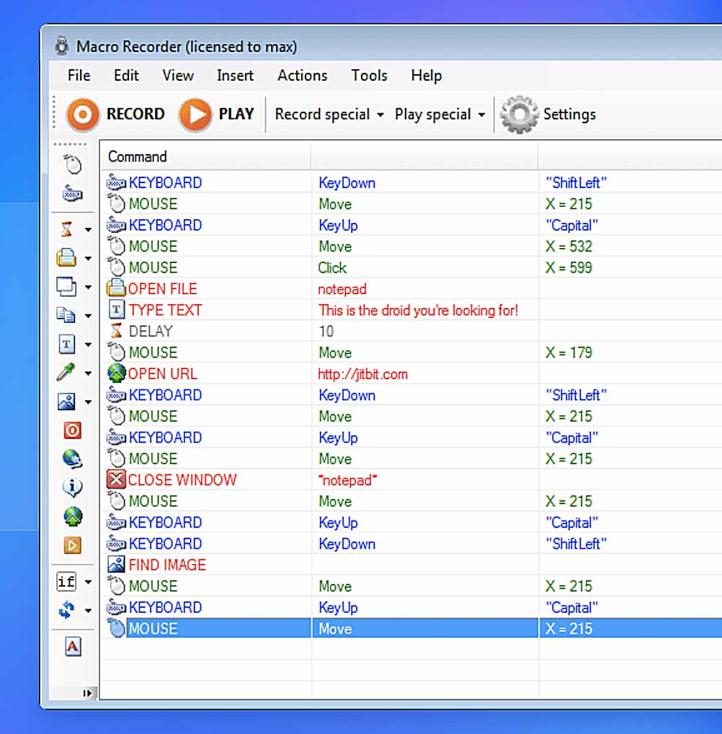Image resolution: width=722 pixels, height=734 pixels.
Task: Open the dropdown next to the delay icon
Action: pyautogui.click(x=88, y=229)
